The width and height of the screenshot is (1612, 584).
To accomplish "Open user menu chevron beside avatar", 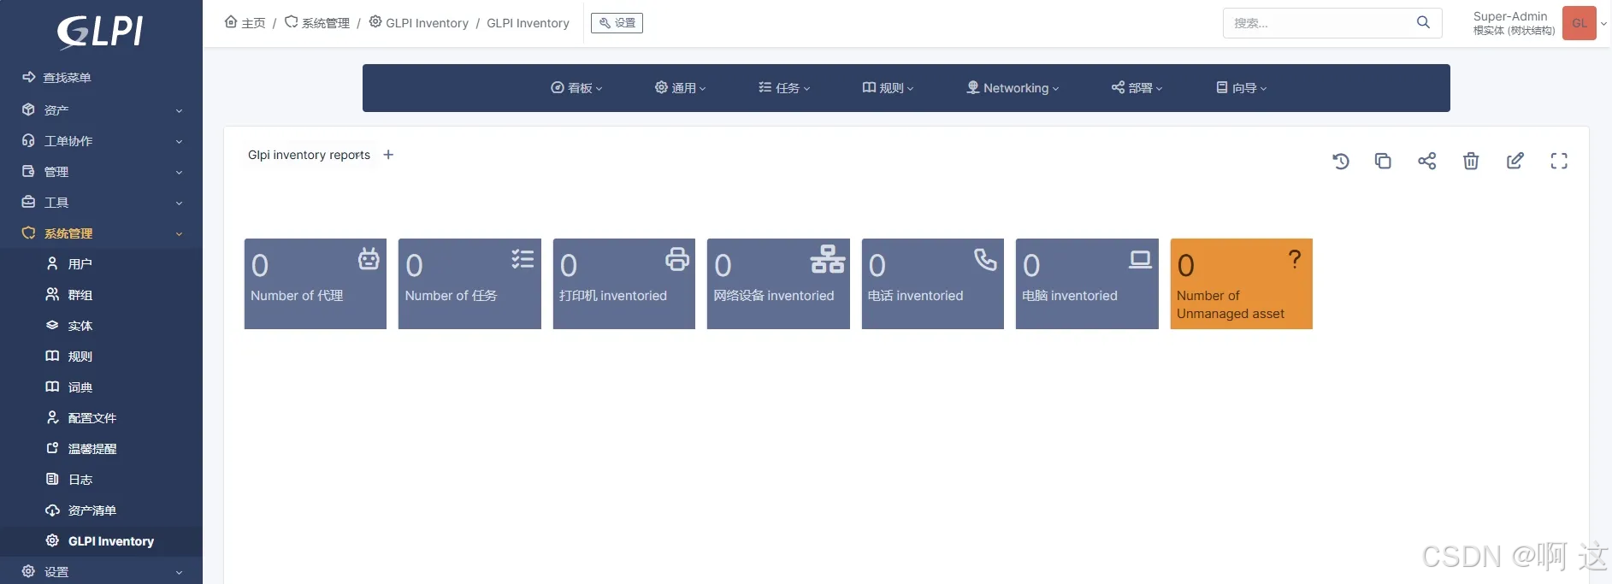I will 1603,24.
